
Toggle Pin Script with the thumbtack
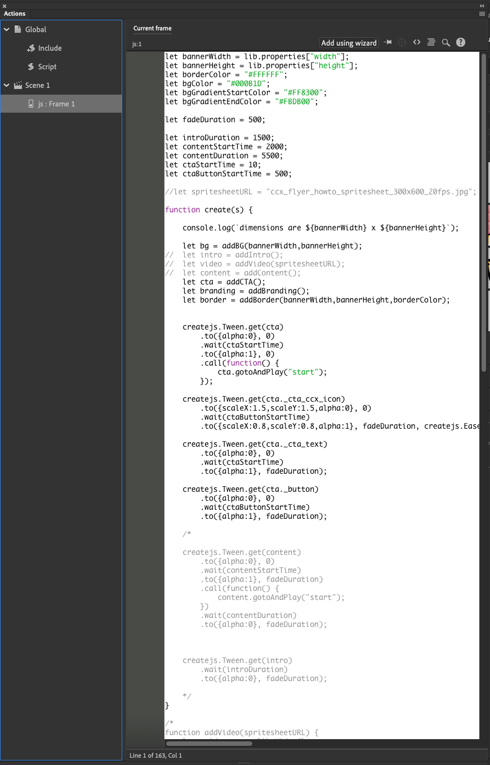(x=387, y=42)
